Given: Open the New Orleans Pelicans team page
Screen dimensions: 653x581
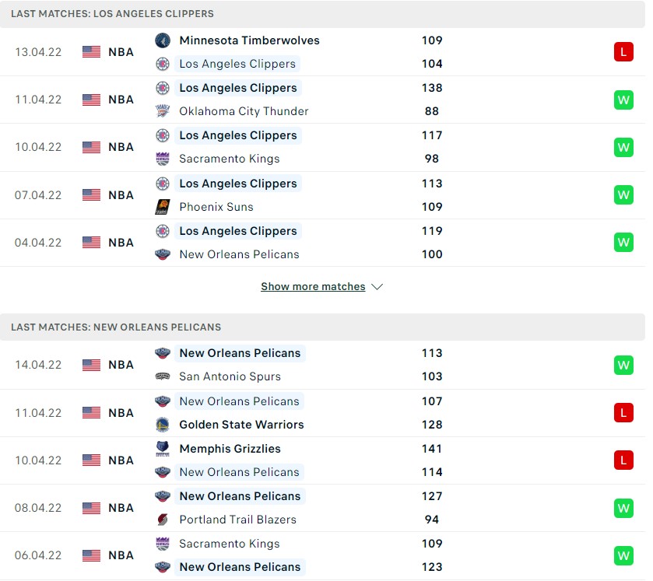Looking at the screenshot, I should [x=240, y=353].
